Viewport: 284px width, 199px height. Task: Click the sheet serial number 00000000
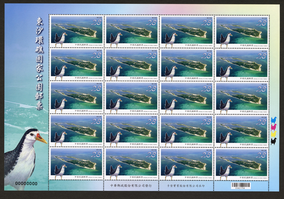tap(26, 184)
